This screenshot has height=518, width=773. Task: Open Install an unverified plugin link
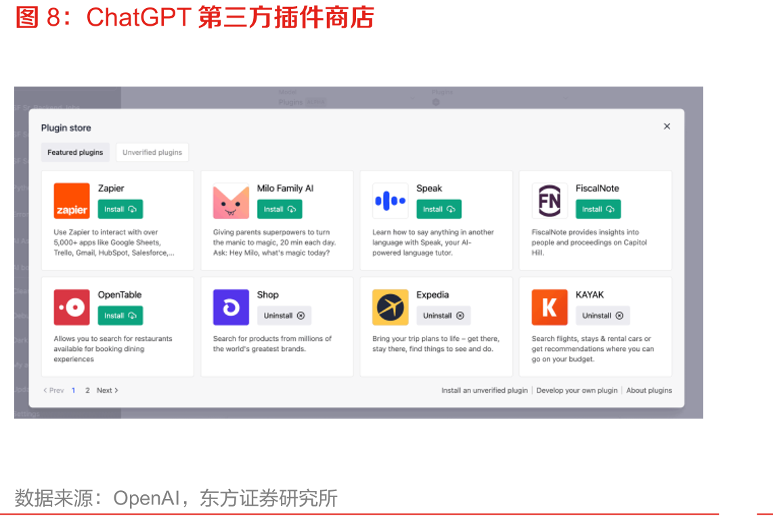pyautogui.click(x=484, y=390)
